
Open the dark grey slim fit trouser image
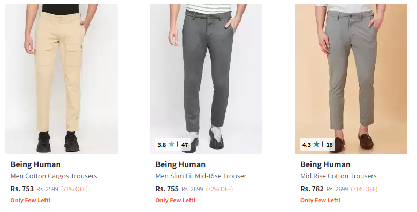(x=206, y=79)
